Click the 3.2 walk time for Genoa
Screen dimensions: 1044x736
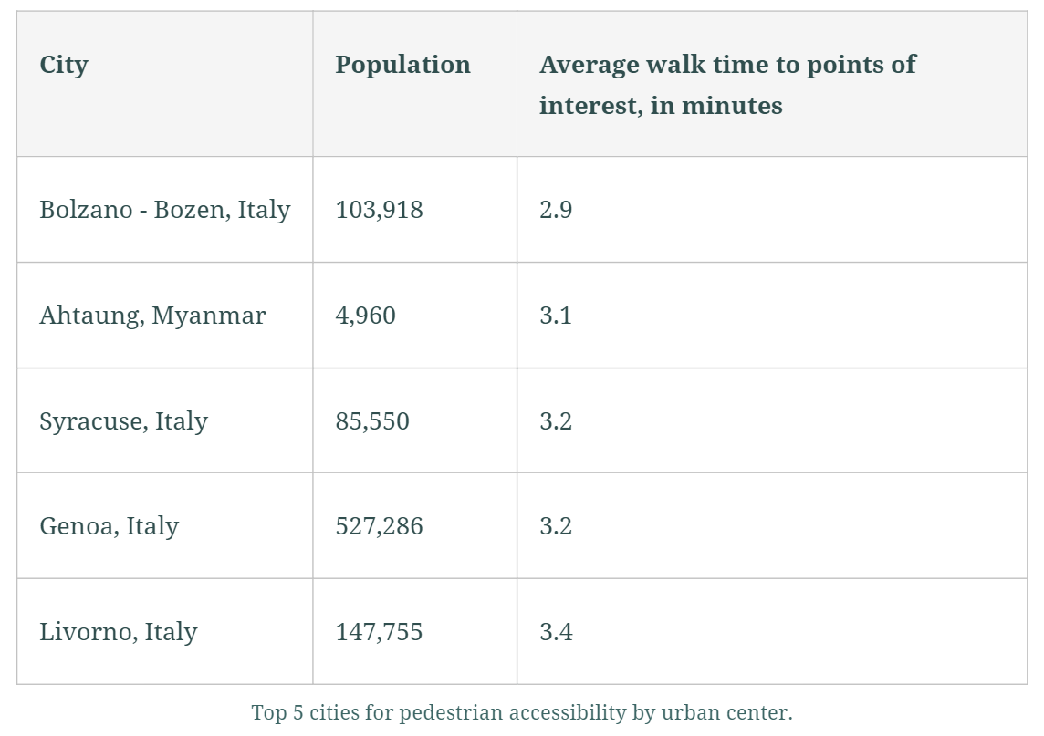[556, 526]
